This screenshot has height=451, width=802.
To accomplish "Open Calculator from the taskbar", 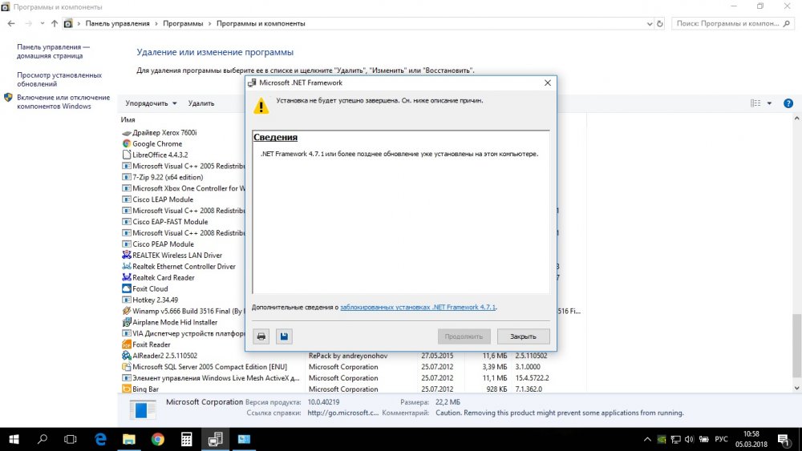I will (x=186, y=439).
